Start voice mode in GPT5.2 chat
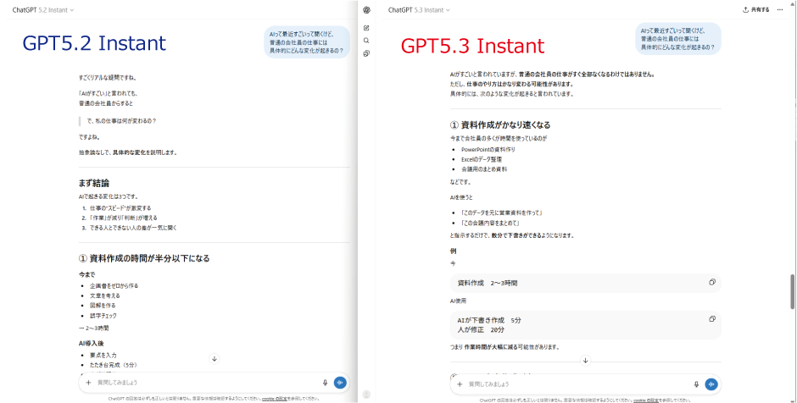This screenshot has width=797, height=403. [x=340, y=383]
